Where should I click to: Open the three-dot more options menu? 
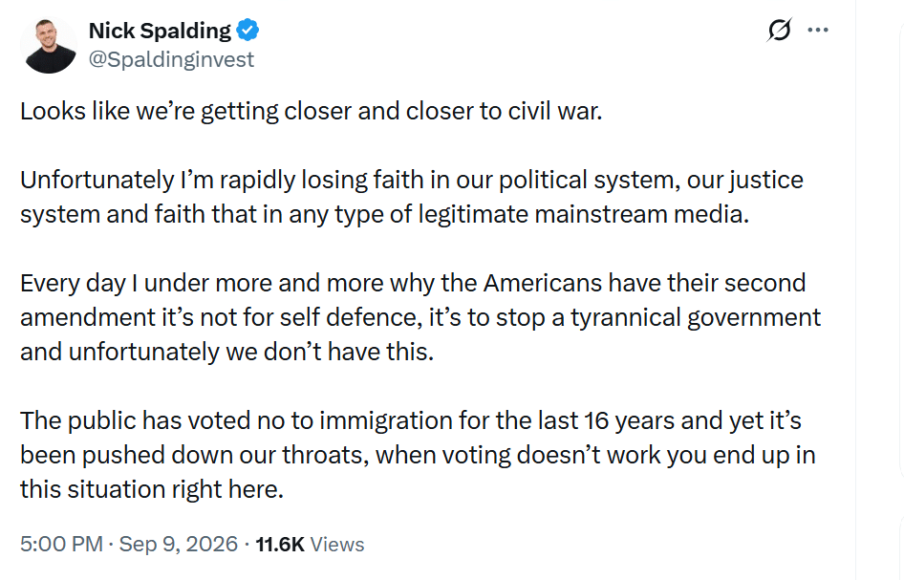click(x=818, y=30)
